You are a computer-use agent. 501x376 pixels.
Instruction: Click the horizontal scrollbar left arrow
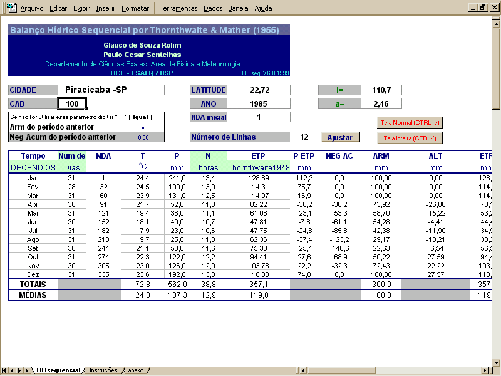[302, 370]
